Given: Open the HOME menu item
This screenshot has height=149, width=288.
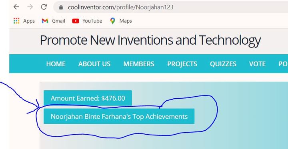Looking at the screenshot, I should coord(56,64).
